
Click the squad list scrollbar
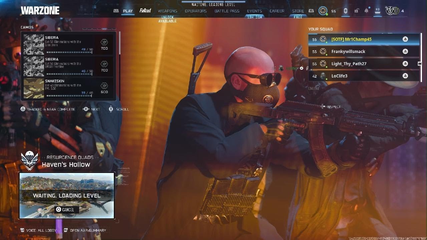[x=421, y=57]
